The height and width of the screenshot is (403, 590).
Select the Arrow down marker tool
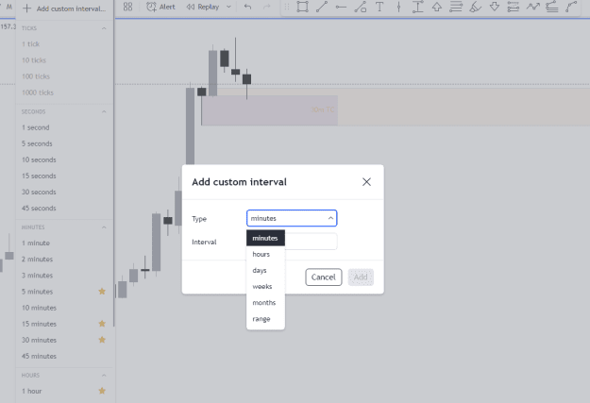click(x=495, y=7)
